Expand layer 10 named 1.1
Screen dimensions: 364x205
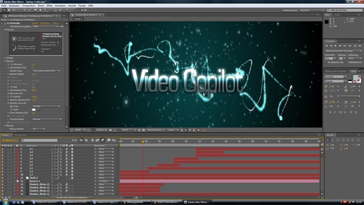tap(15, 174)
